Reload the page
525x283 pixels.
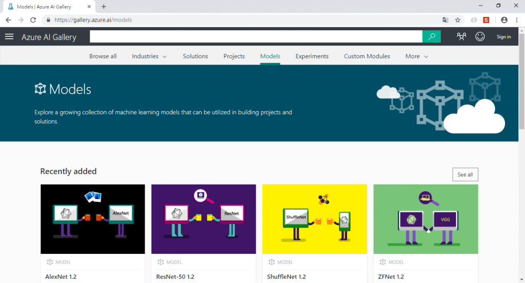(x=33, y=20)
